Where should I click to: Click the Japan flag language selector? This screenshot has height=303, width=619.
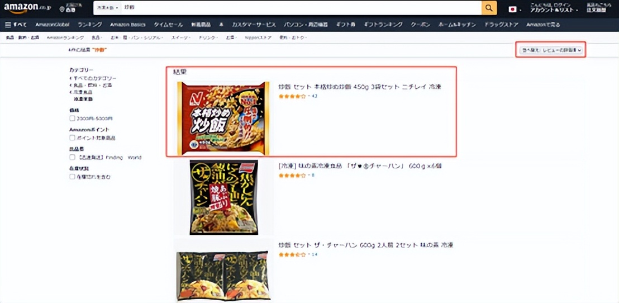(512, 10)
